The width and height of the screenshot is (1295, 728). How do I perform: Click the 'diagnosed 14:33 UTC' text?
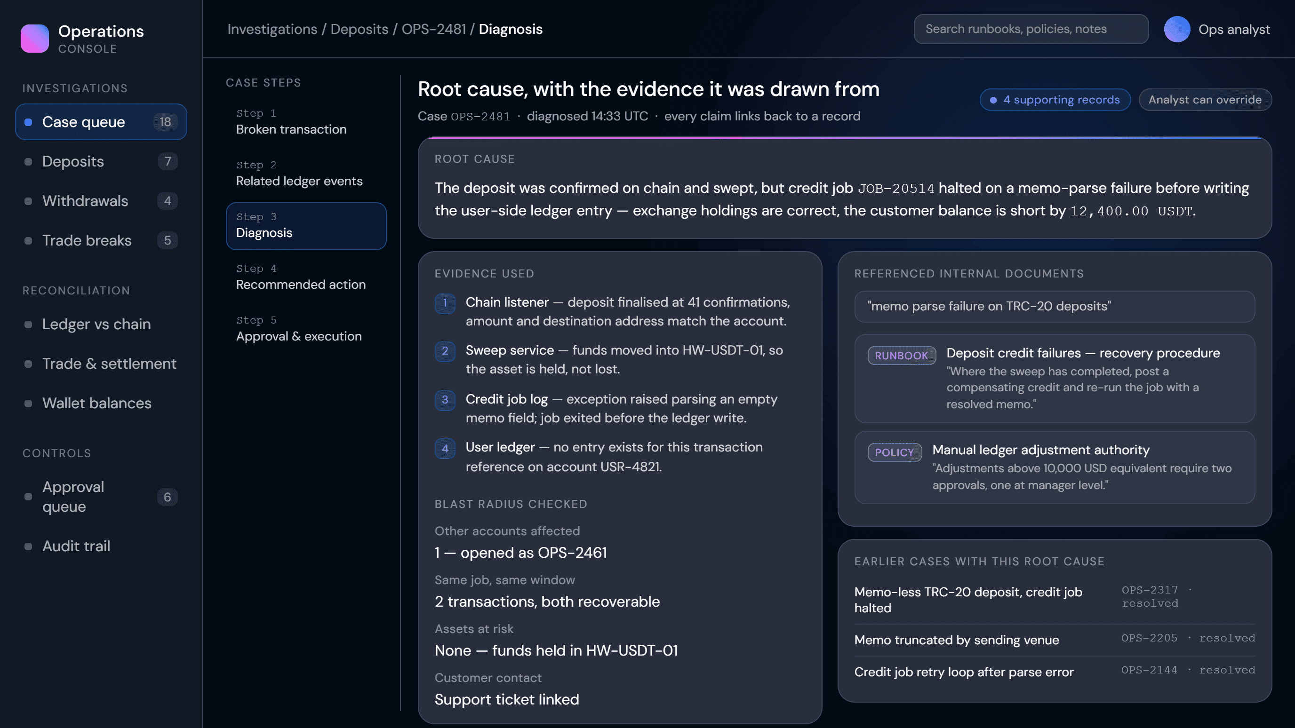tap(587, 117)
